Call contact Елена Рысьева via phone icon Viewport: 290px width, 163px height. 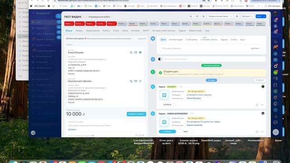[131, 53]
